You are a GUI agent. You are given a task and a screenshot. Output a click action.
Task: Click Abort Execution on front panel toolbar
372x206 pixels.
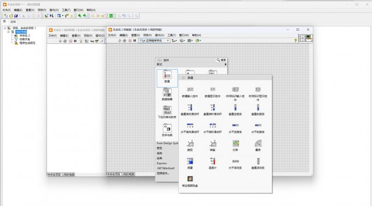tap(130, 41)
